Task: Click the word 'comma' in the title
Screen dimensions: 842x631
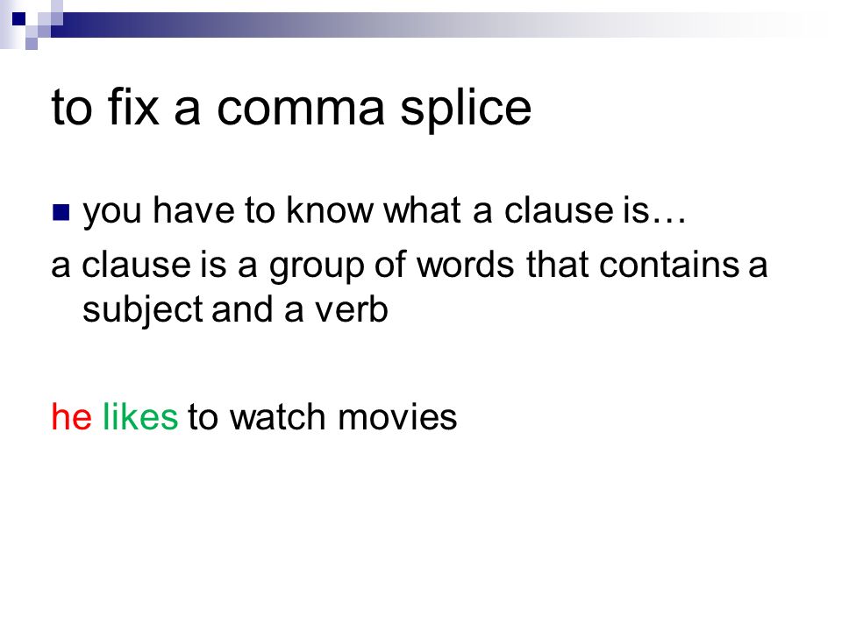Action: (301, 110)
